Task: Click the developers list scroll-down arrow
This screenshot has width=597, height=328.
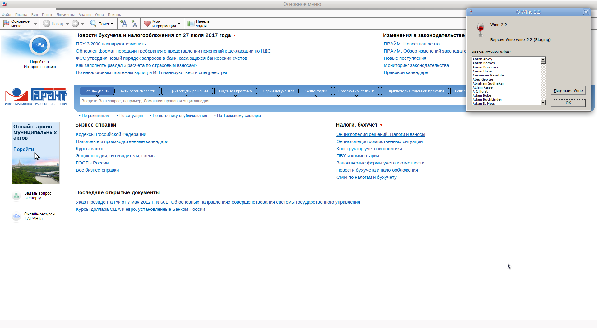Action: click(543, 103)
